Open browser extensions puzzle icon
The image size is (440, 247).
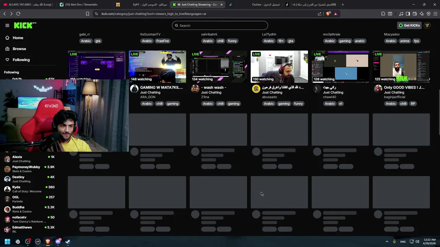click(x=383, y=14)
